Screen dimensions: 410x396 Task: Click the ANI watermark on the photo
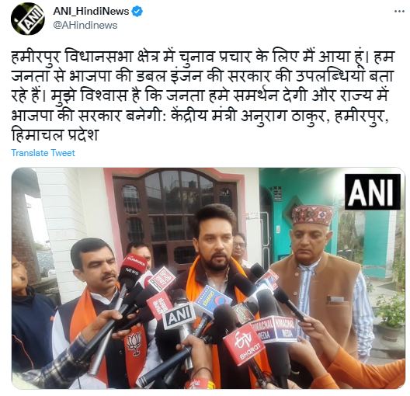pyautogui.click(x=373, y=192)
